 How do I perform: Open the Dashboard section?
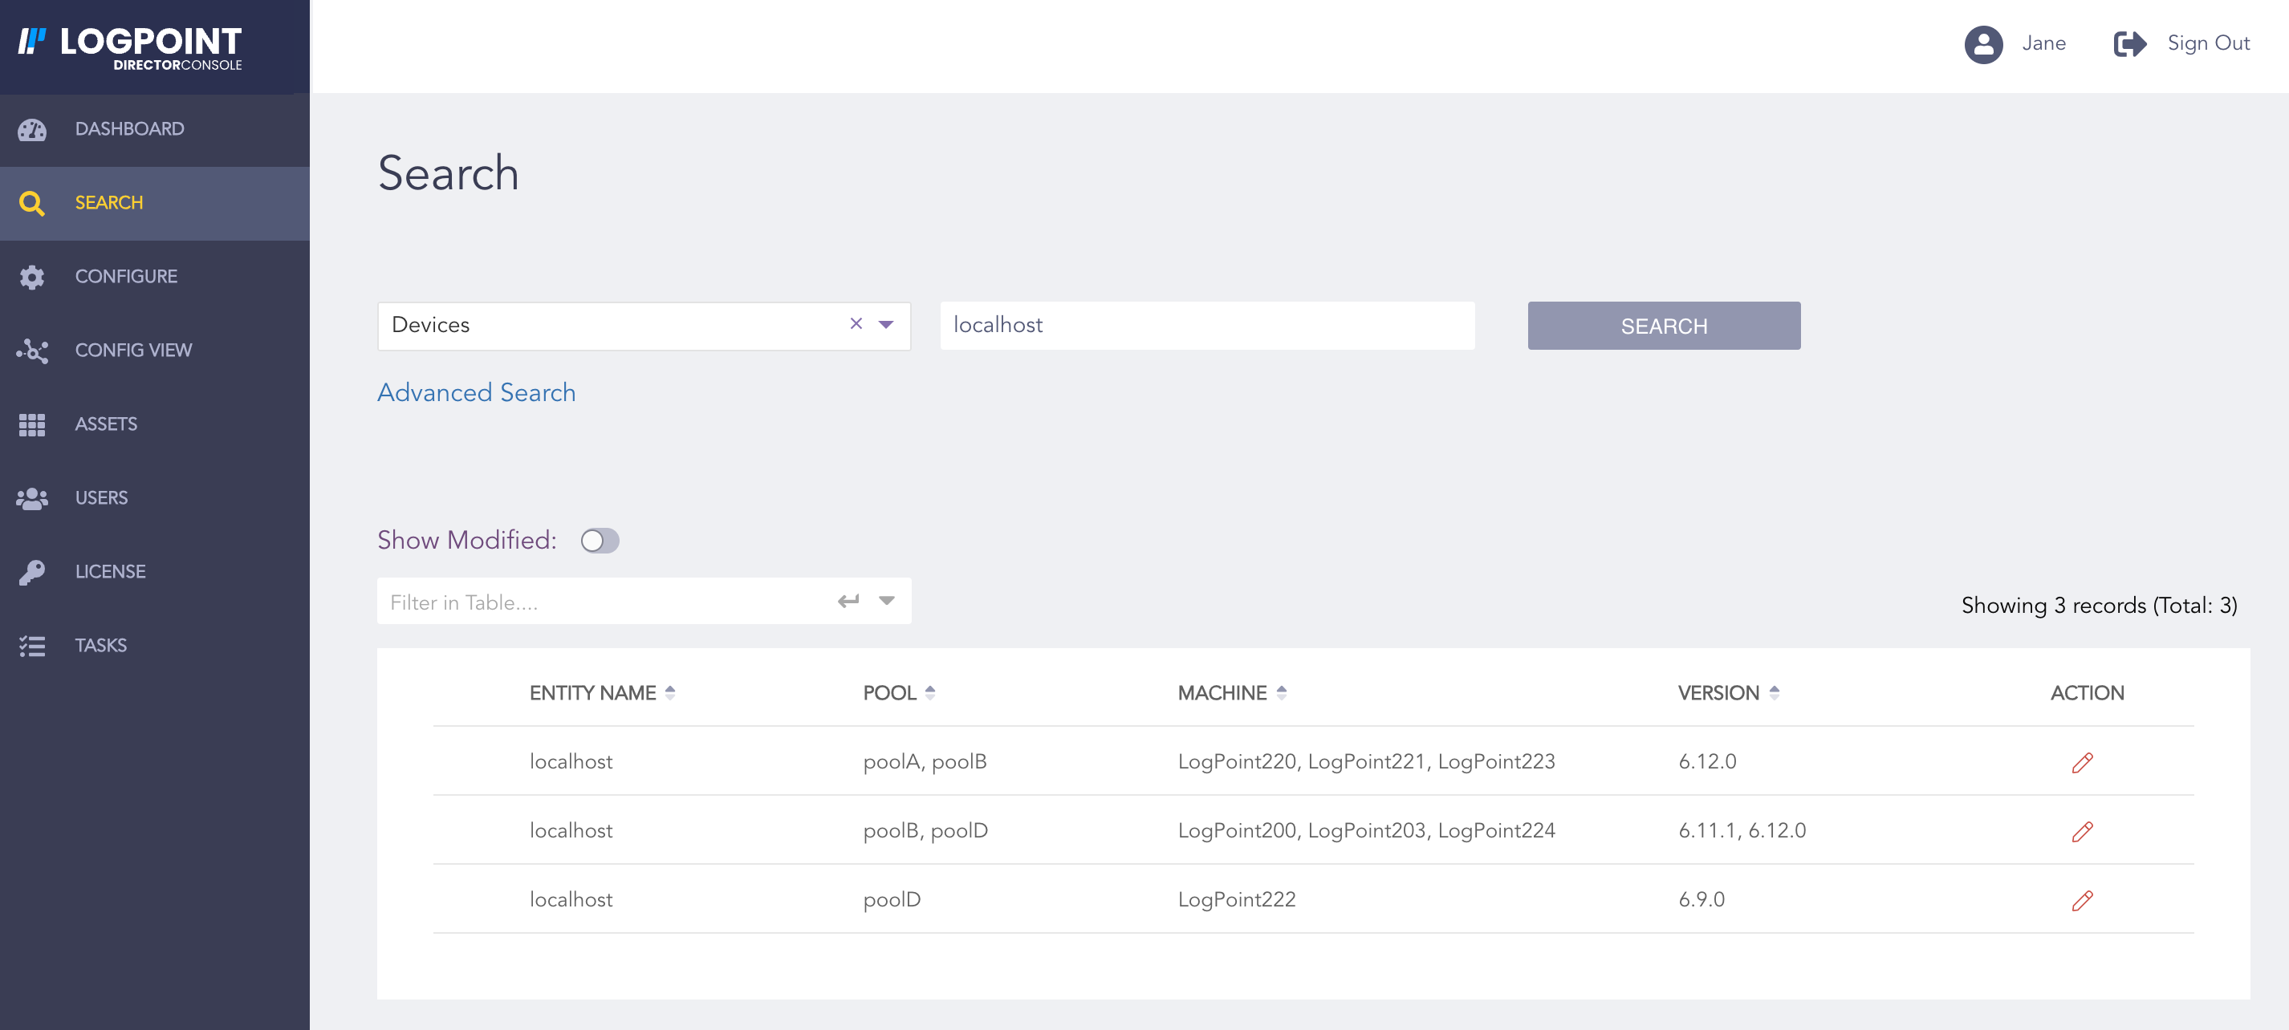[32, 130]
